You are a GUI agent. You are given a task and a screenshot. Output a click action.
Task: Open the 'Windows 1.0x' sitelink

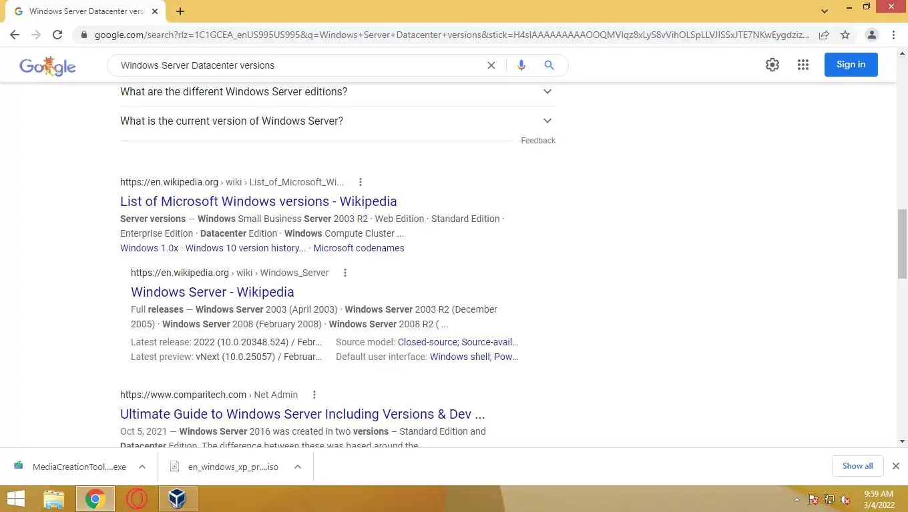coord(149,248)
